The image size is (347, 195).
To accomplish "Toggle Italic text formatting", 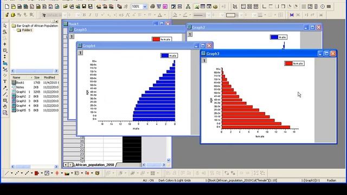I will 90,15.
